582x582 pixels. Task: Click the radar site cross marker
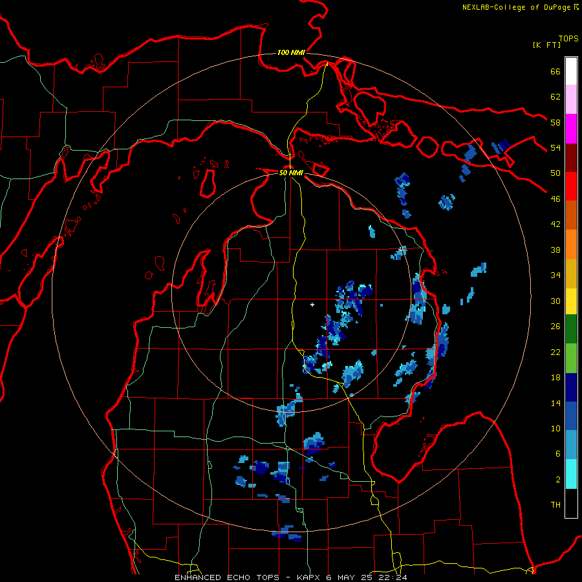coord(312,305)
